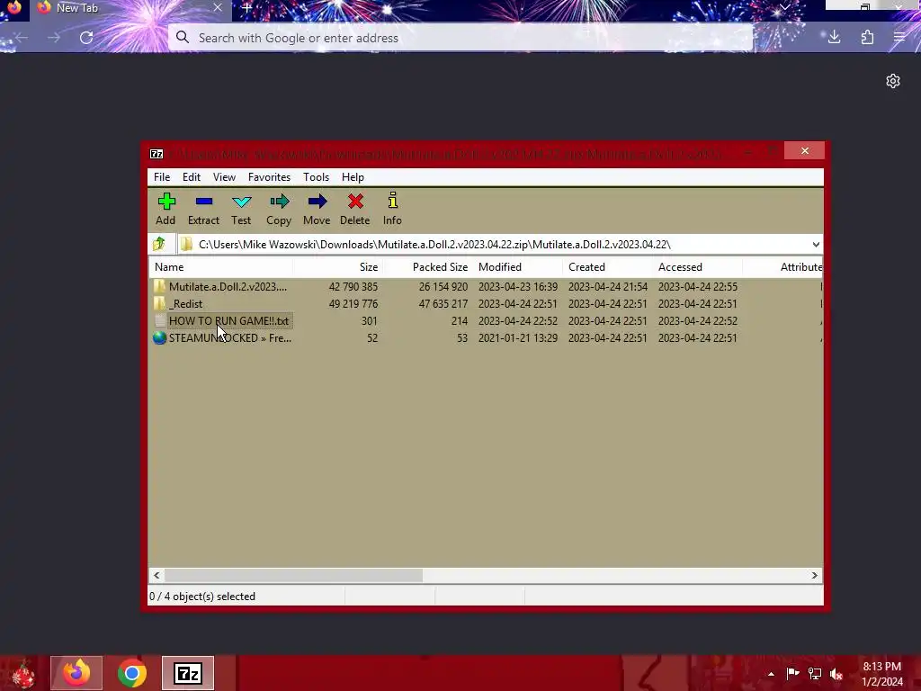
Task: Open the Tools menu
Action: point(316,177)
